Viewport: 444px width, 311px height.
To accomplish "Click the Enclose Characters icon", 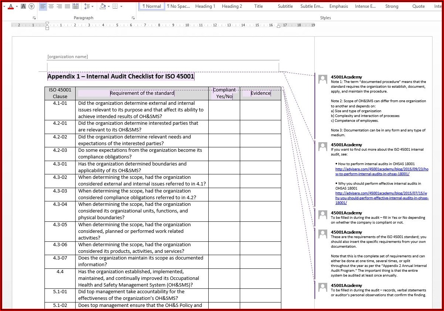I will (32, 6).
